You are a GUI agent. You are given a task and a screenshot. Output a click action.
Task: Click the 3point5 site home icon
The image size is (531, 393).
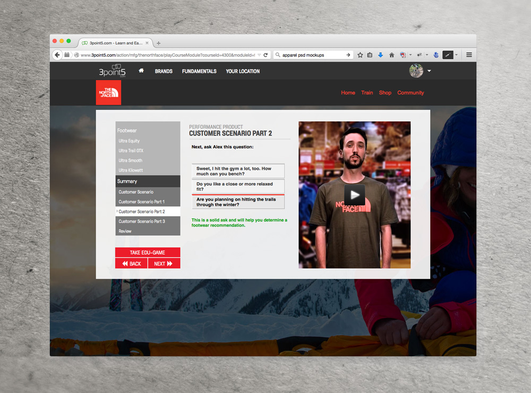click(x=141, y=71)
